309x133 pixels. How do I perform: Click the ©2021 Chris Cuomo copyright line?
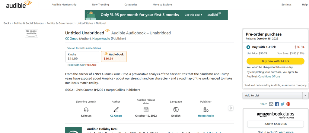click(x=103, y=90)
